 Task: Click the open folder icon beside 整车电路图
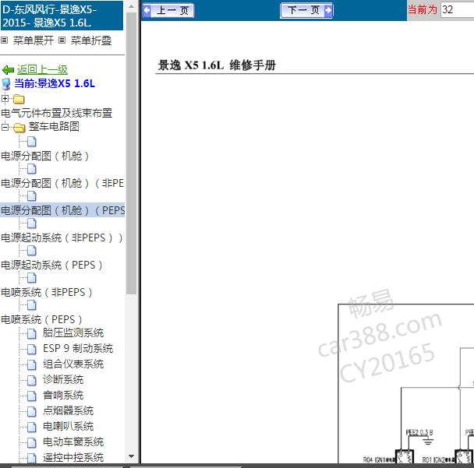tap(19, 128)
